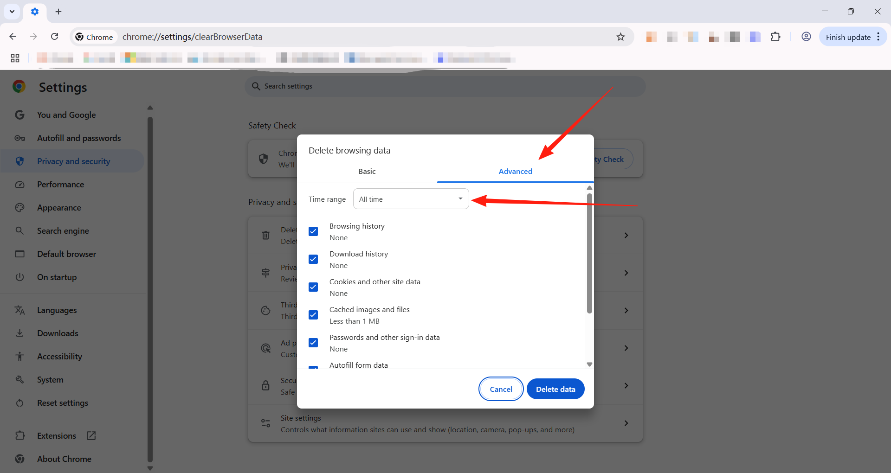891x473 pixels.
Task: Open the Time range dropdown
Action: pyautogui.click(x=411, y=199)
